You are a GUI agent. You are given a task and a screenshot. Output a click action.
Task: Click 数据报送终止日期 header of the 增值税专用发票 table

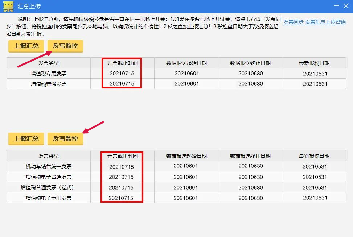(250, 63)
